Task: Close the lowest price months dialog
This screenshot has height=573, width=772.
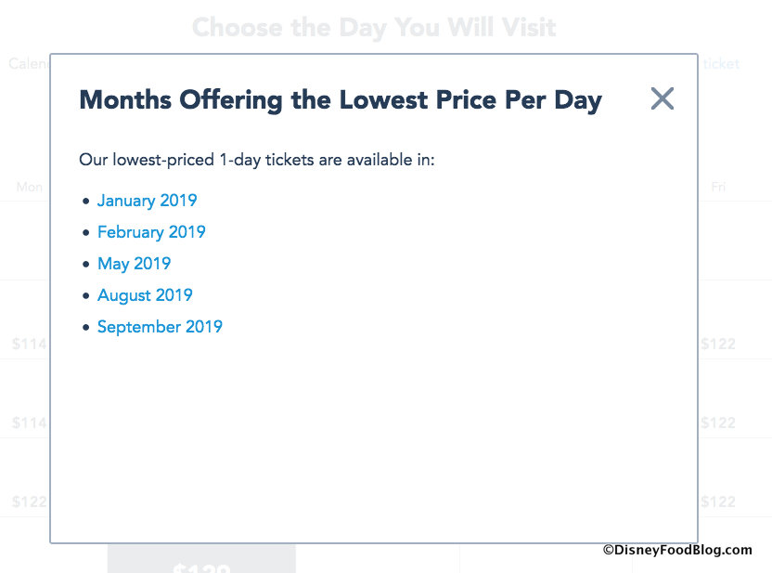Action: pyautogui.click(x=662, y=98)
